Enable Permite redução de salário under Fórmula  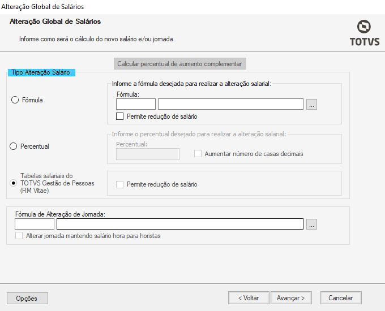119,116
